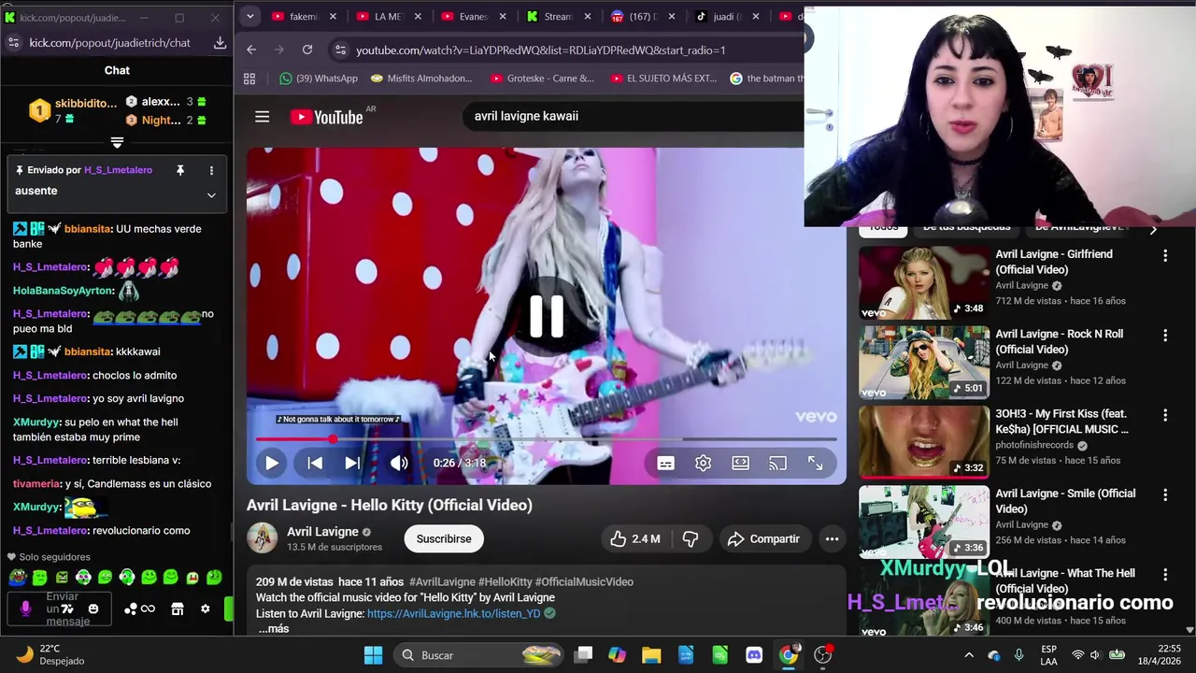Open Kick chat settings gear
Screen dimensions: 1196x673
(205, 609)
